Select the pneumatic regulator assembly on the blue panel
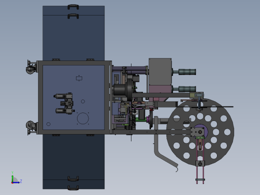 click(64, 103)
